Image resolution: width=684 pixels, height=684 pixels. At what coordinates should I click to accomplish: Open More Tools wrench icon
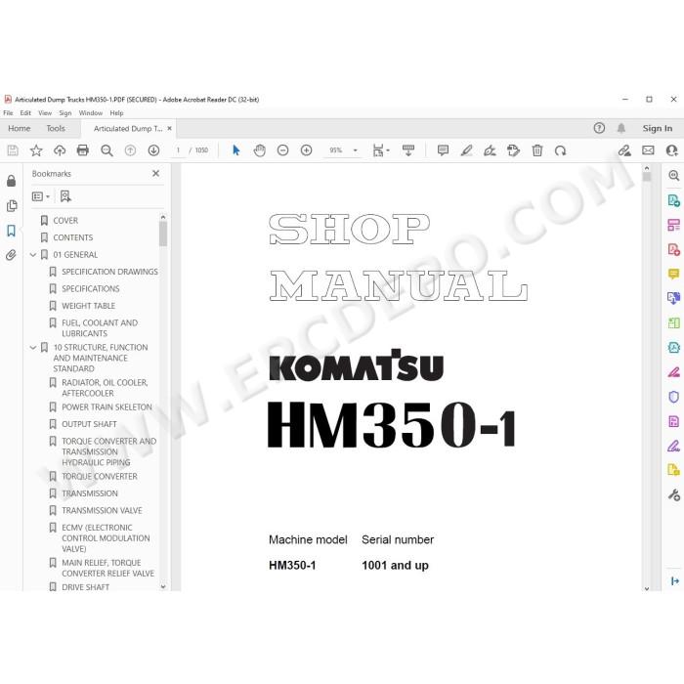pos(673,494)
